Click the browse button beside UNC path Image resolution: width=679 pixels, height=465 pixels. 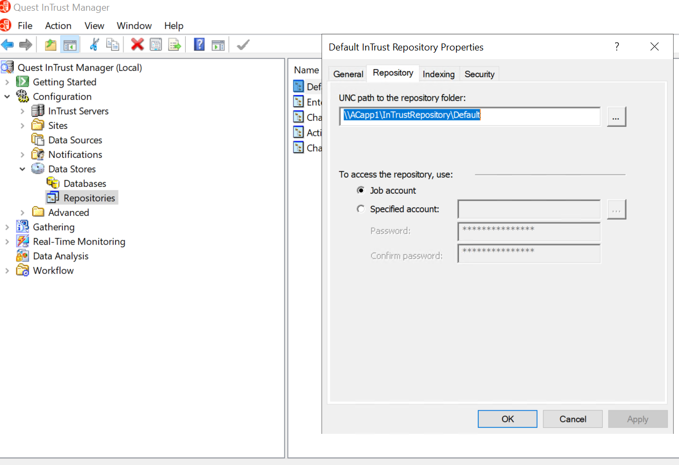click(617, 117)
